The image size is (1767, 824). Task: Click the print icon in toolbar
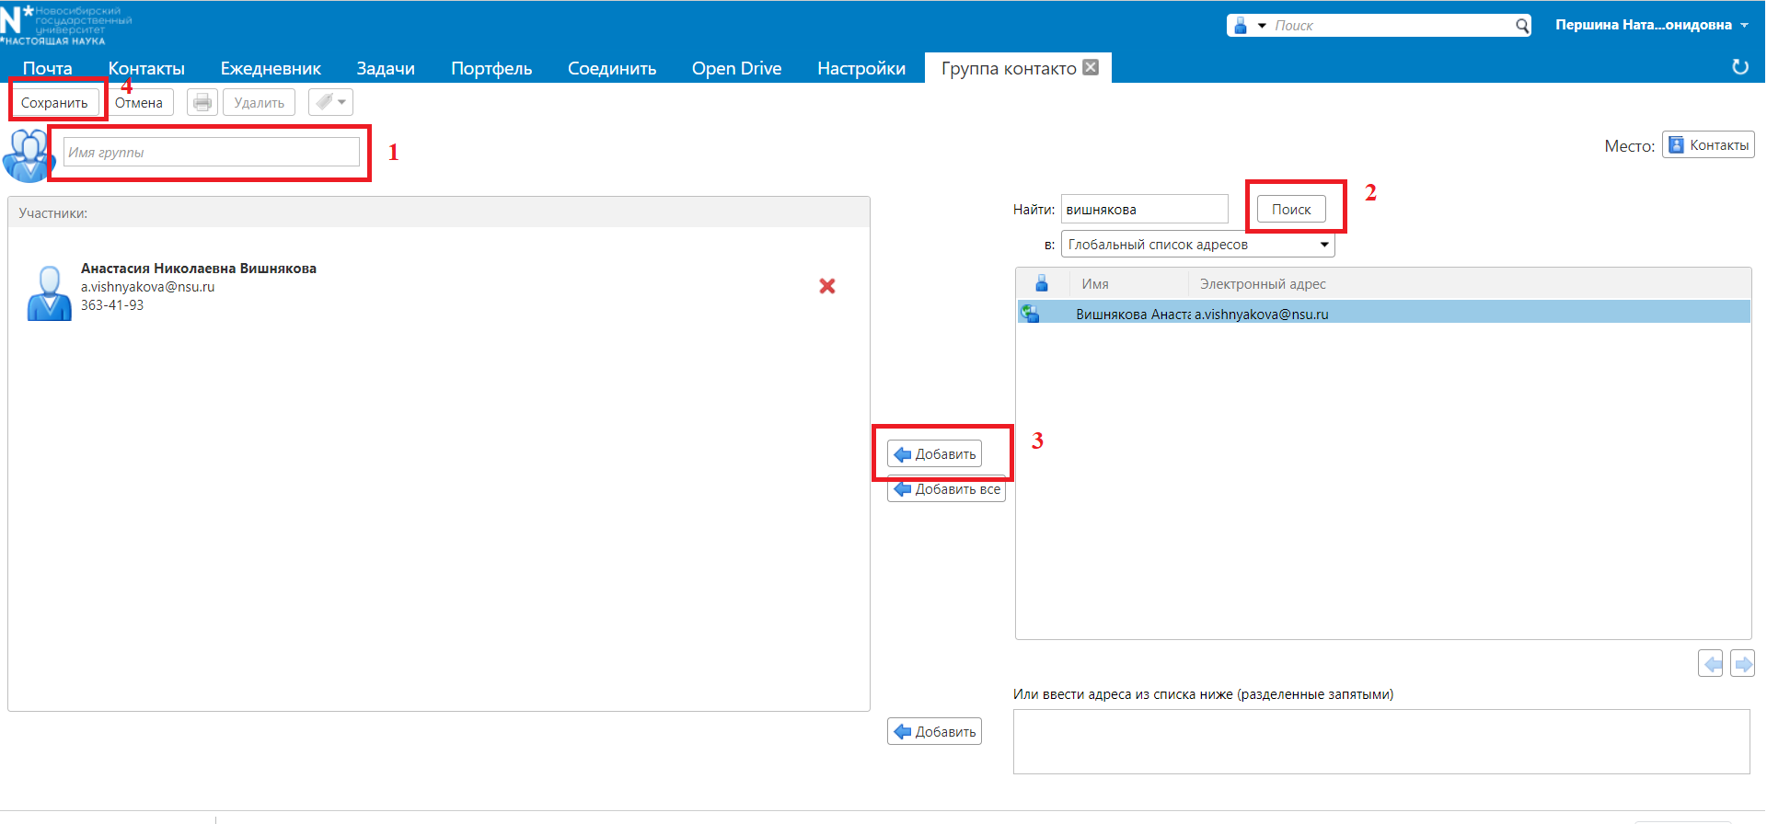tap(202, 102)
